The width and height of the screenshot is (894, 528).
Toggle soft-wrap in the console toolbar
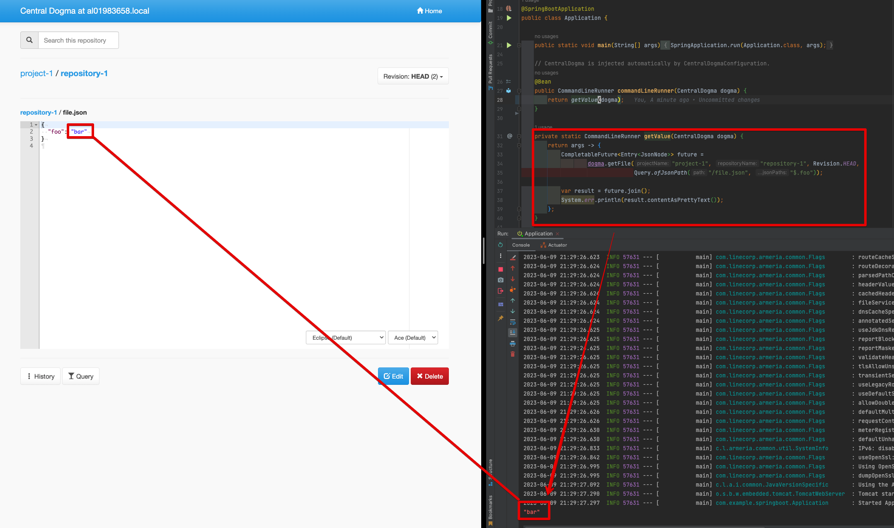[513, 322]
